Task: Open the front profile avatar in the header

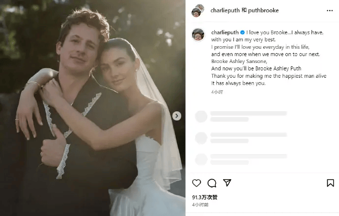Action: pos(197,13)
